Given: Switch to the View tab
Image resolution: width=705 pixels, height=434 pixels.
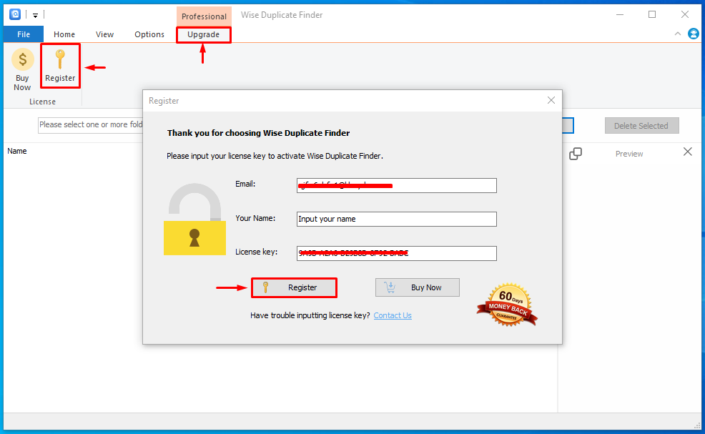Looking at the screenshot, I should pyautogui.click(x=105, y=34).
